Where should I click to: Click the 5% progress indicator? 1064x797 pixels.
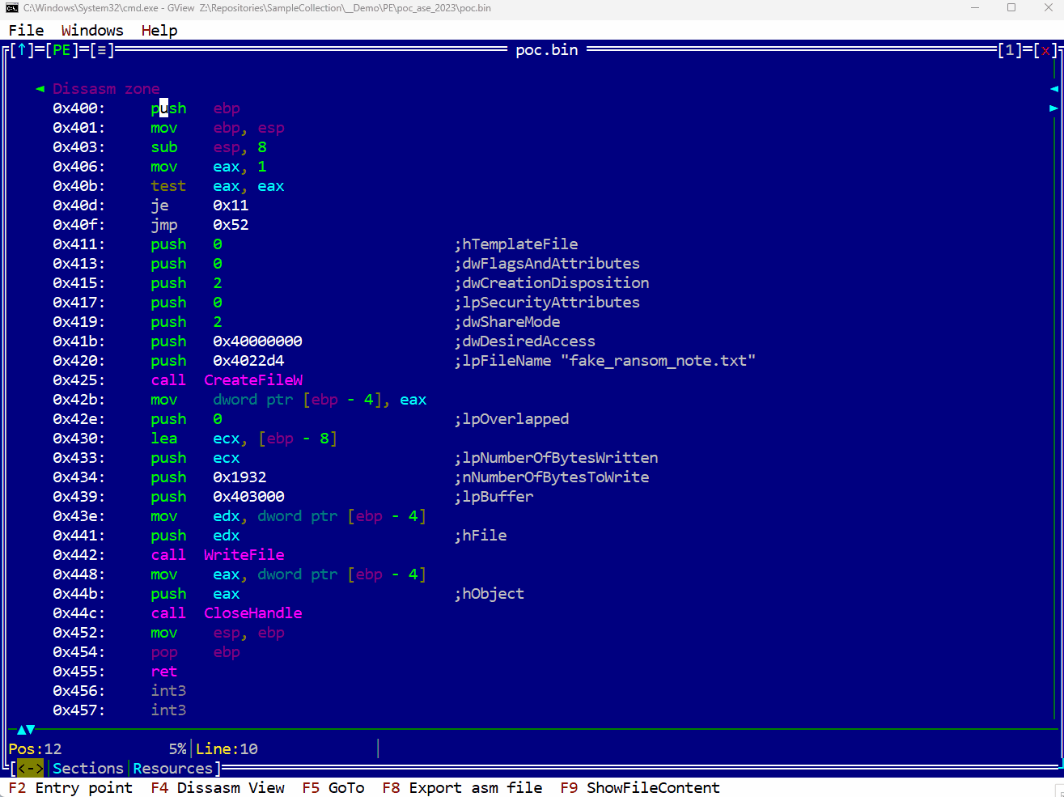coord(177,749)
